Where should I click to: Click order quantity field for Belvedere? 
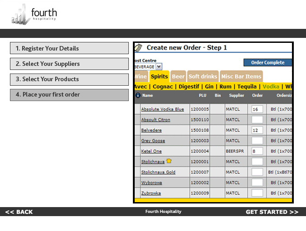(x=257, y=130)
